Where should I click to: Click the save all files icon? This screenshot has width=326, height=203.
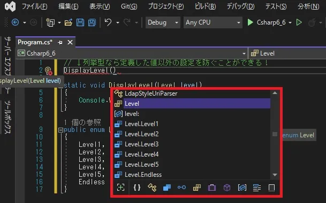pyautogui.click(x=92, y=22)
